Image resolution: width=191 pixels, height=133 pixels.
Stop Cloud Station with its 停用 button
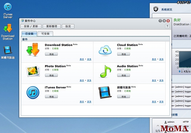tap(124, 54)
